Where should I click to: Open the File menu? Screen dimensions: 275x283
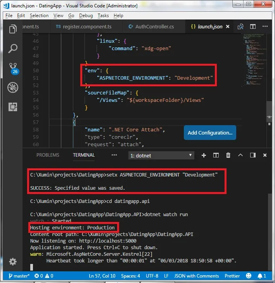coord(9,16)
